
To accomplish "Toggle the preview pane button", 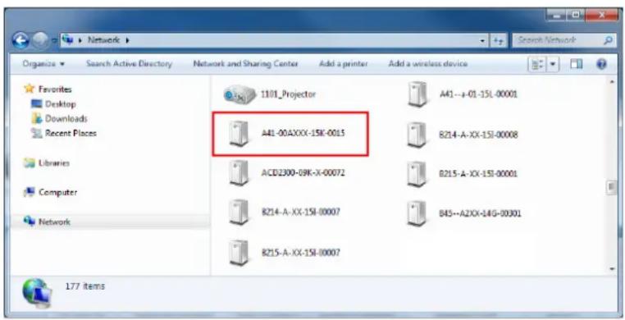I will pyautogui.click(x=576, y=64).
